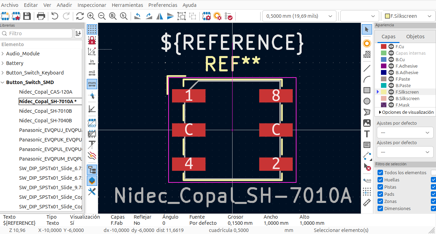Image resolution: width=436 pixels, height=234 pixels.
Task: Switch units to millimeters
Action: 92,84
